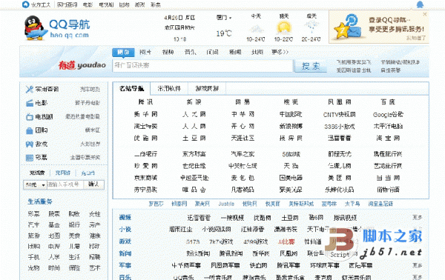Click the home icon in the top bar
445x280 pixels.
pos(25,4)
